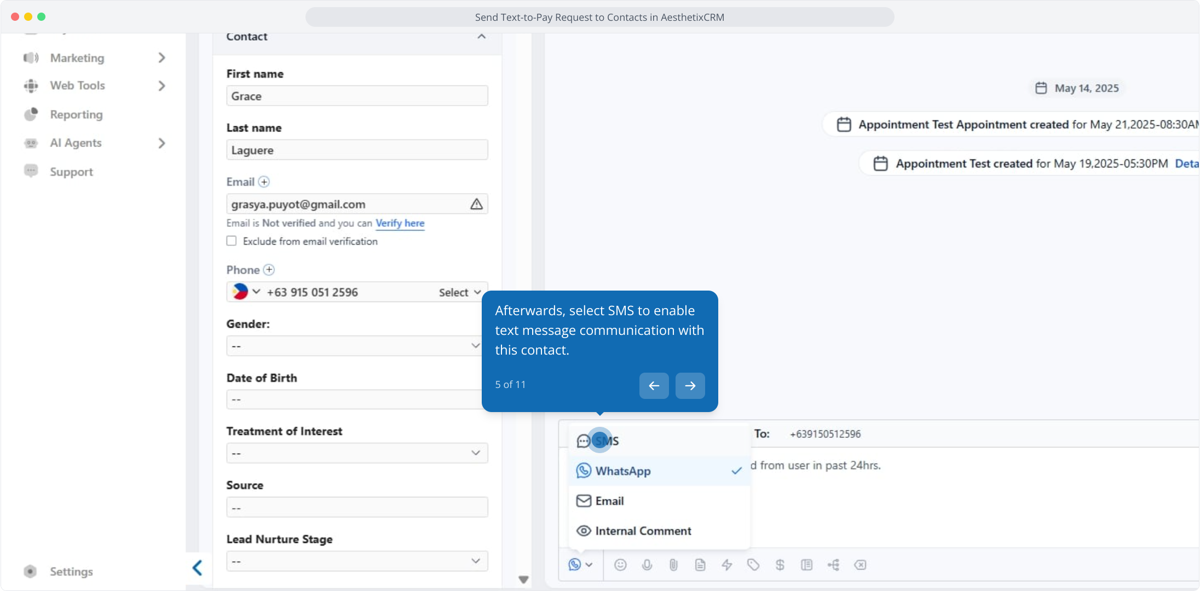Open the phone type Select dropdown

(460, 292)
